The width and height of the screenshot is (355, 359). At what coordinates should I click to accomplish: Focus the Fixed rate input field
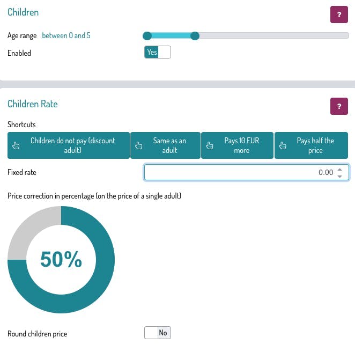click(x=236, y=172)
